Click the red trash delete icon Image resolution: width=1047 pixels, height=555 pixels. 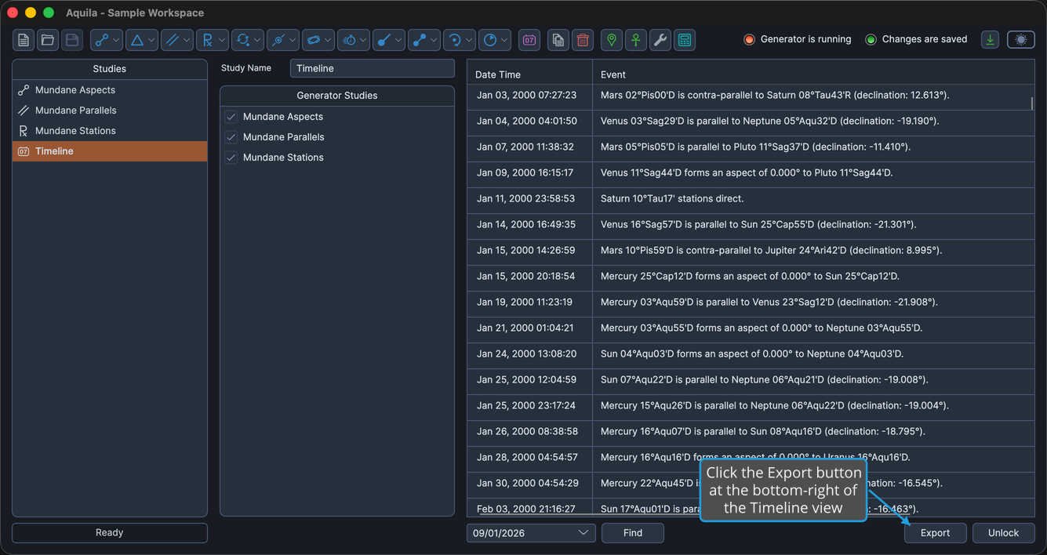583,40
